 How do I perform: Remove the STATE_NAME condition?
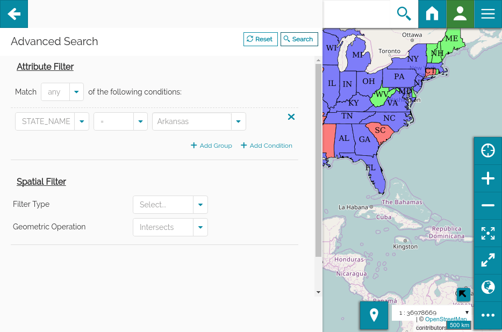pos(291,117)
